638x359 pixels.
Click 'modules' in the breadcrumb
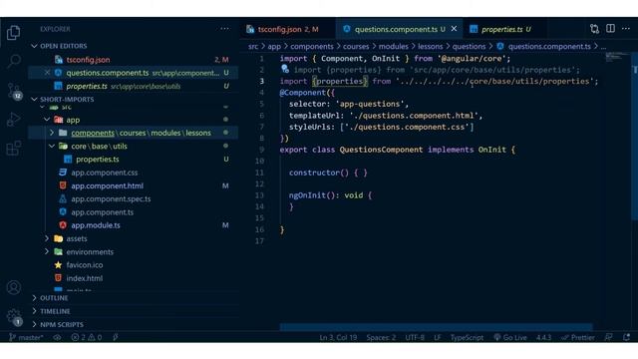[393, 47]
